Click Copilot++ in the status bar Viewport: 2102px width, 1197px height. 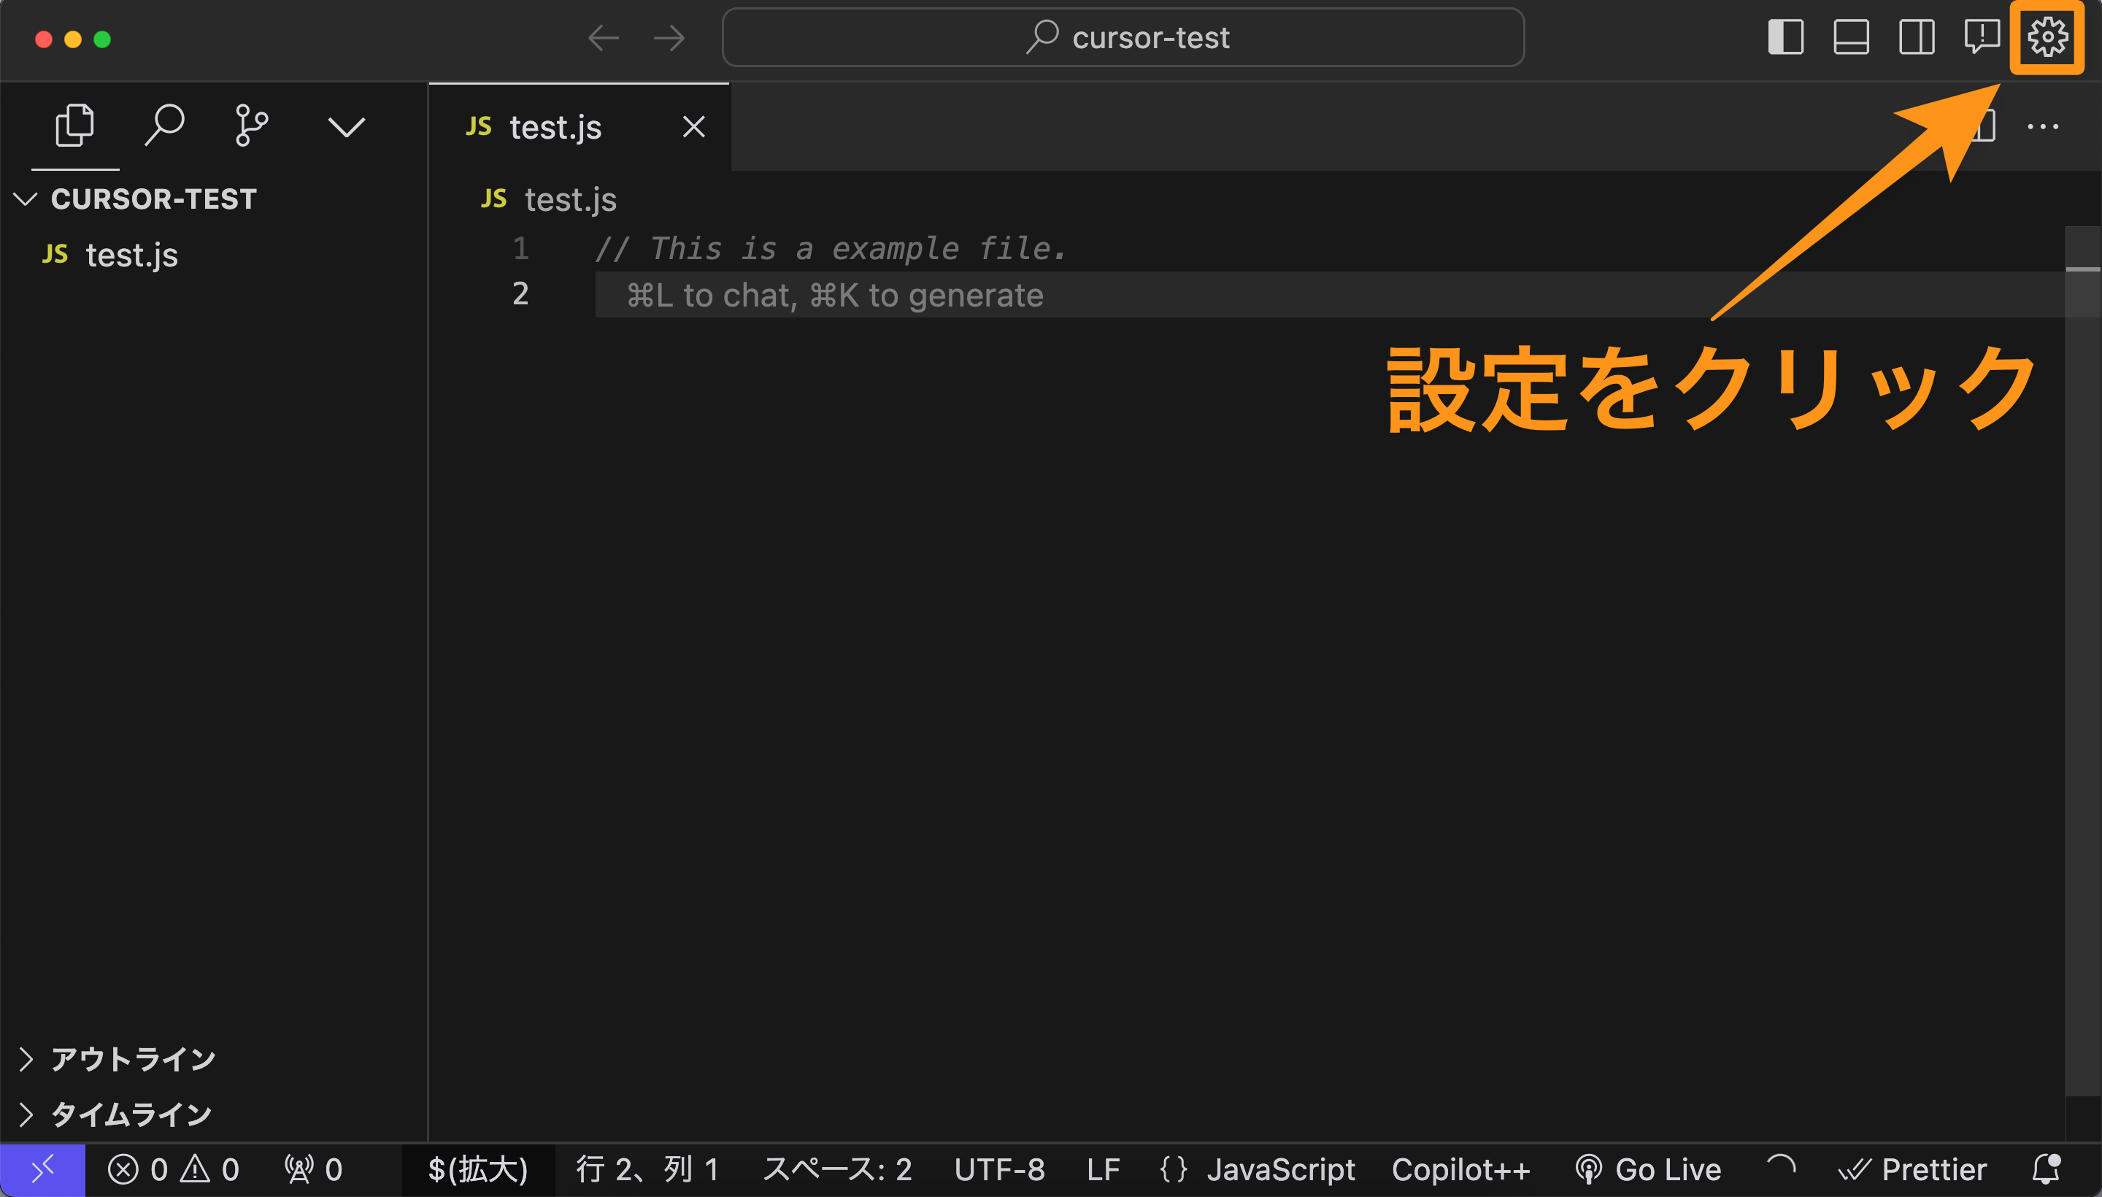pos(1460,1169)
